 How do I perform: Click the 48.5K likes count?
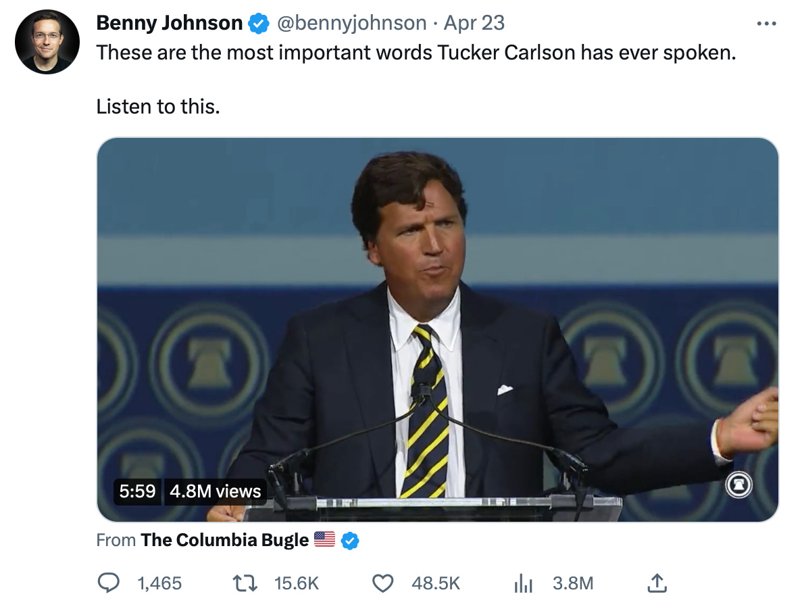click(x=436, y=583)
